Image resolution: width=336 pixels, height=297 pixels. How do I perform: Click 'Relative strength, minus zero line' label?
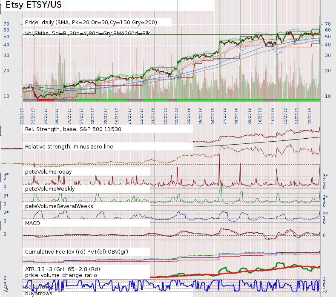tap(69, 147)
